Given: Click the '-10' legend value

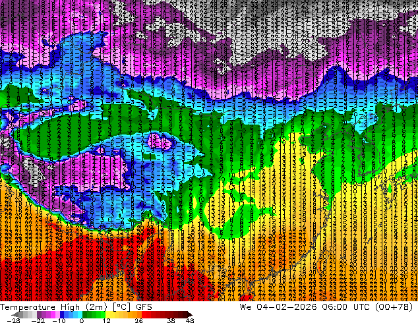Looking at the screenshot, I should [59, 320].
